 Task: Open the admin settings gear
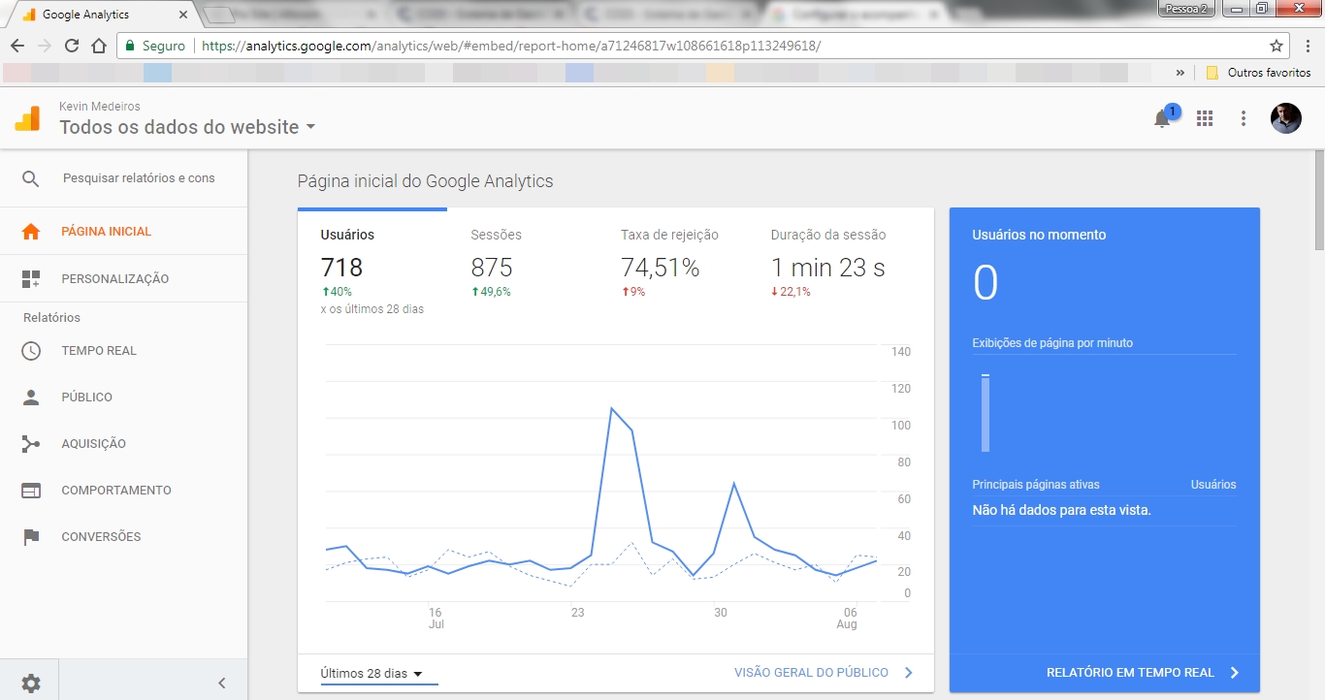(x=31, y=683)
